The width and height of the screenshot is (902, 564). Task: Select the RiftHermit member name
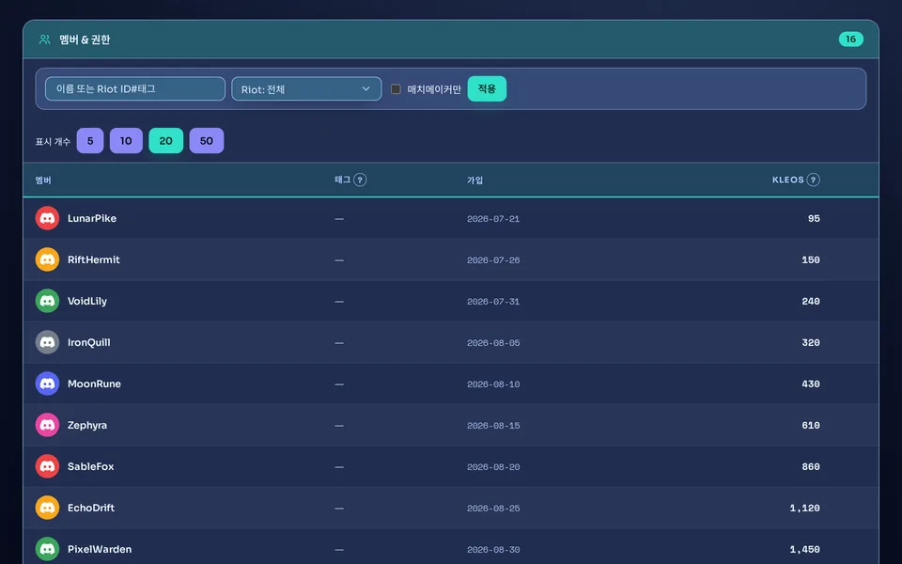[94, 259]
